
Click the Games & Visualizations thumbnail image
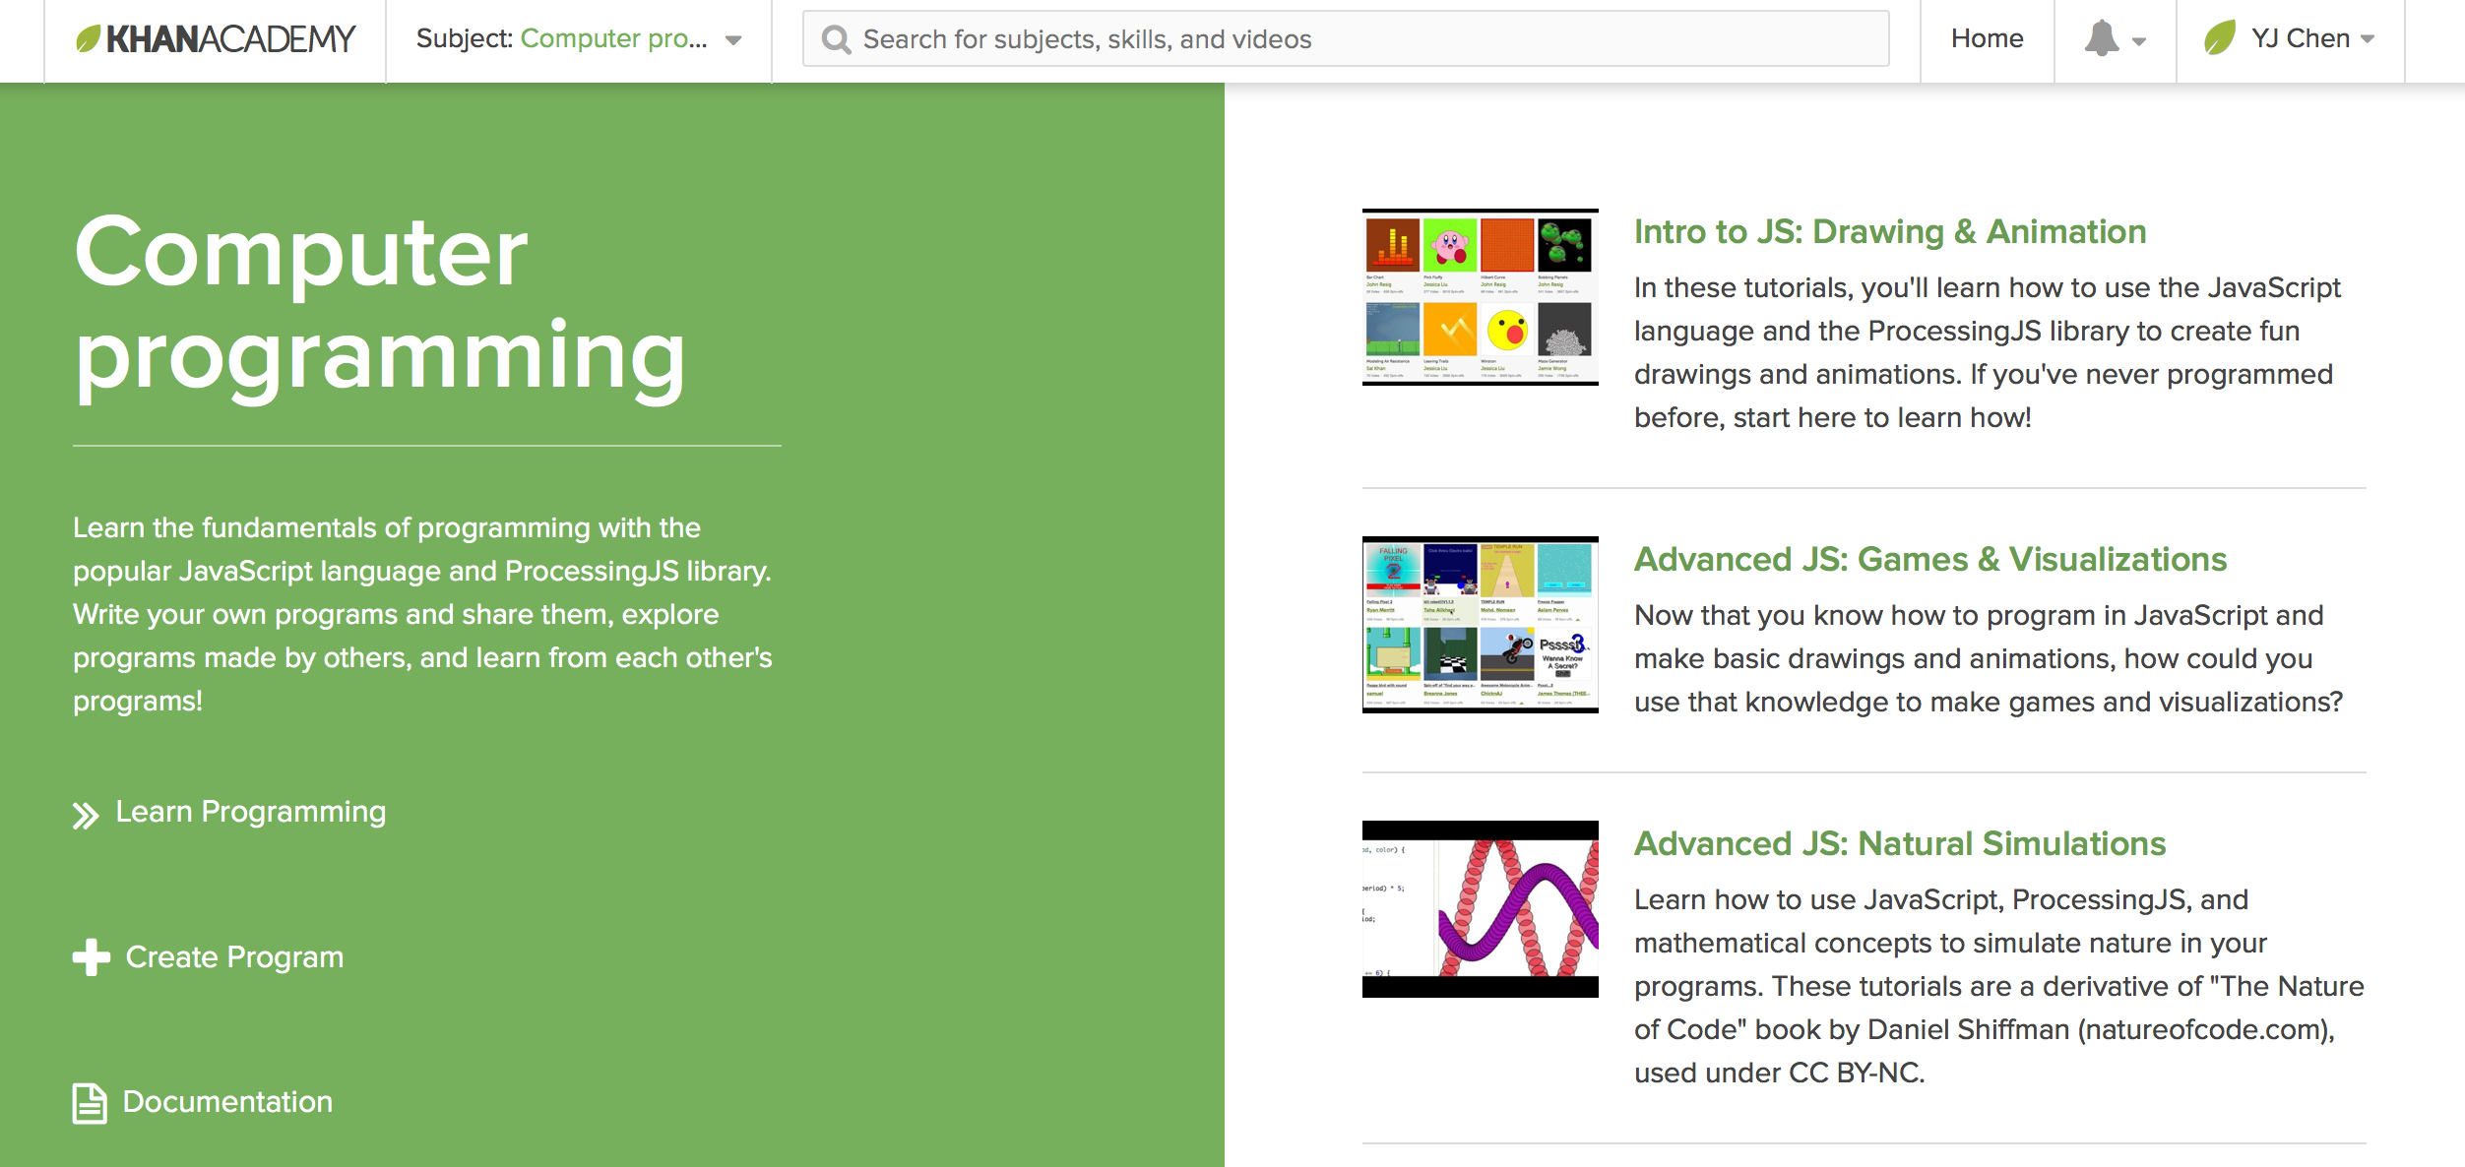point(1480,625)
